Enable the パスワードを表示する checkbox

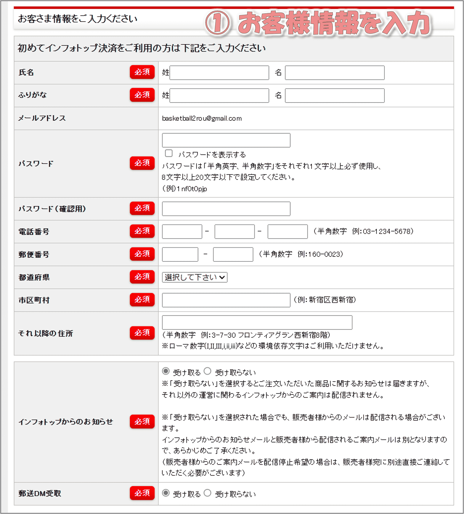click(169, 153)
